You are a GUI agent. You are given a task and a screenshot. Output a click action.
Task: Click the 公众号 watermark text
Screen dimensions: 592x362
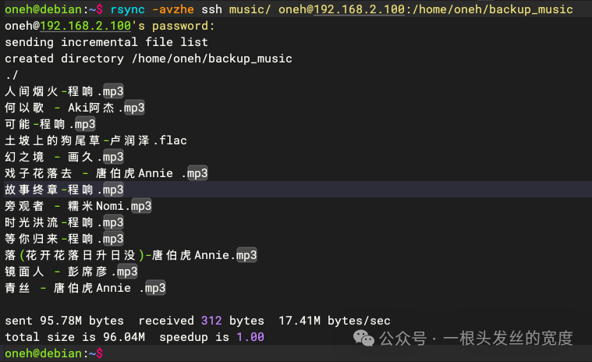pos(402,338)
